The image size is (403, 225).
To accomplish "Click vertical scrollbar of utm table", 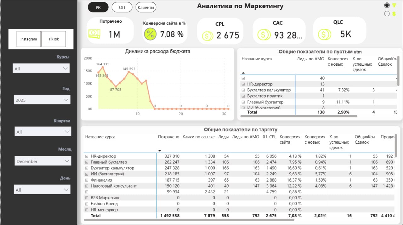I will [x=398, y=70].
